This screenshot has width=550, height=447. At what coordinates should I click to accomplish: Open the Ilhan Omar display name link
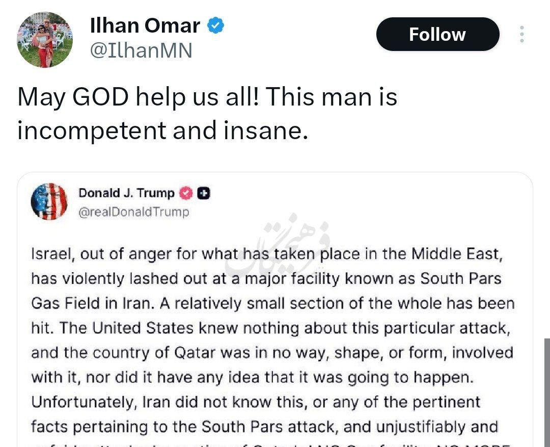pos(145,26)
